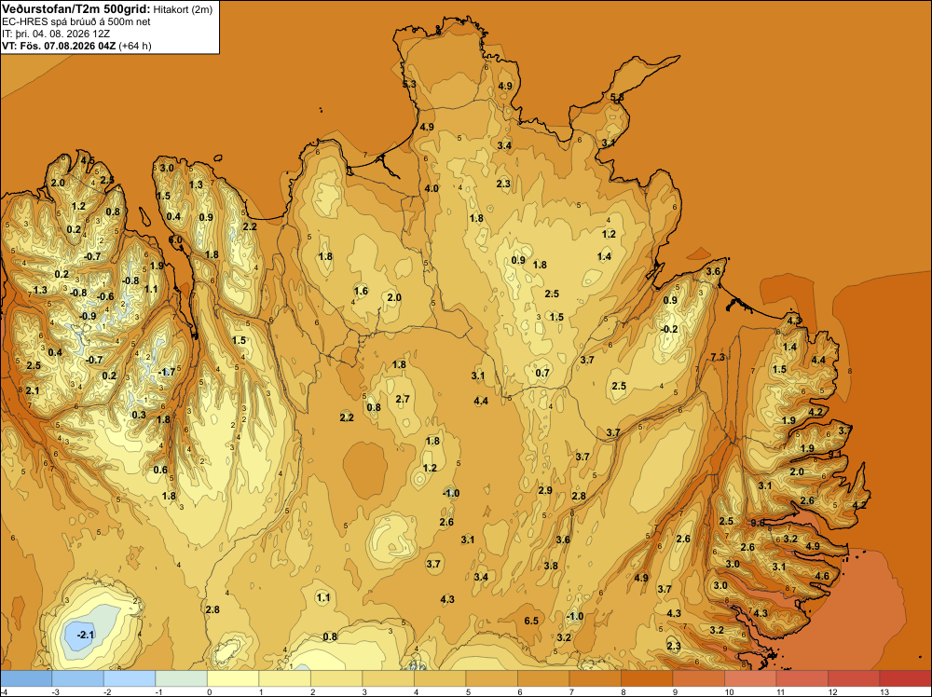This screenshot has height=697, width=932.
Task: Click the "(+64 h)" forecast offset
Action: (x=135, y=46)
